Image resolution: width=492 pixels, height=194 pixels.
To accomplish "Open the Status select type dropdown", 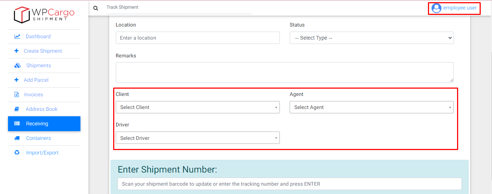I will 371,38.
